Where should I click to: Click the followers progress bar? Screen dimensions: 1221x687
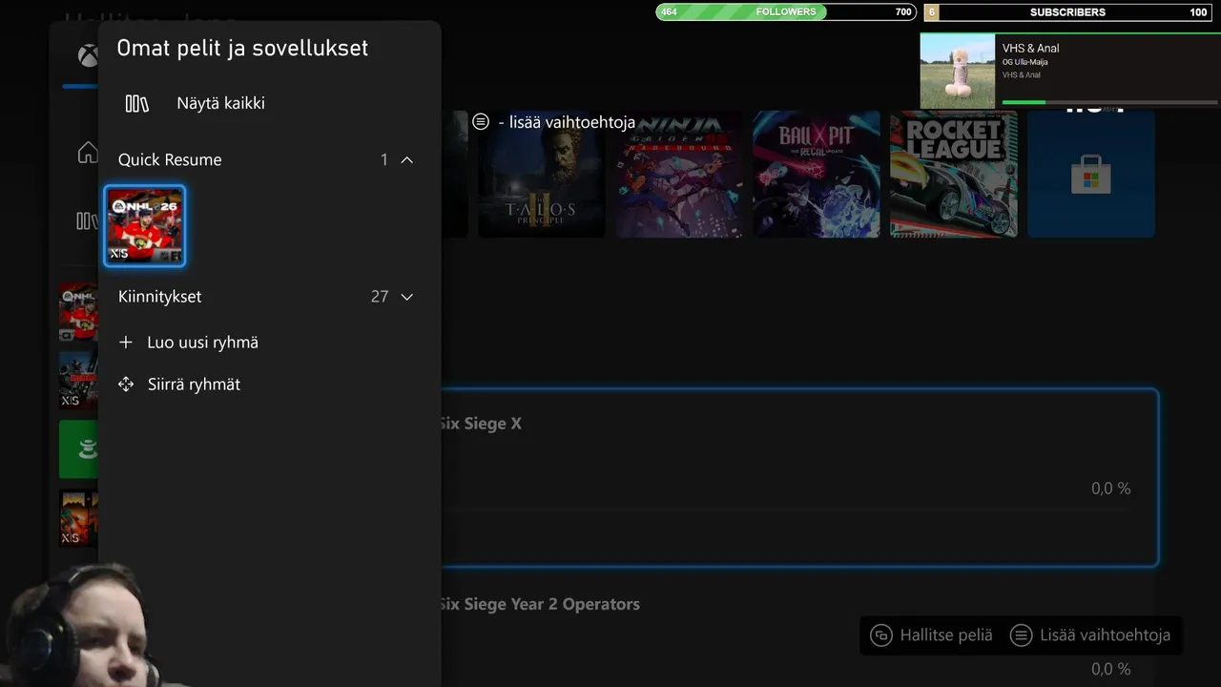point(786,11)
